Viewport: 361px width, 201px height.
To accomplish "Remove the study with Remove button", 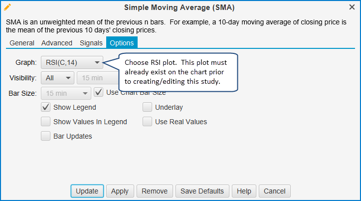I will 155,191.
